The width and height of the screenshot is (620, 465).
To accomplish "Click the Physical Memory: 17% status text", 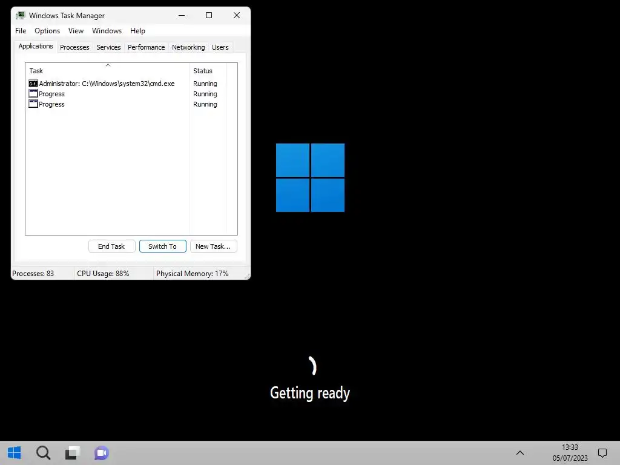I will point(192,274).
